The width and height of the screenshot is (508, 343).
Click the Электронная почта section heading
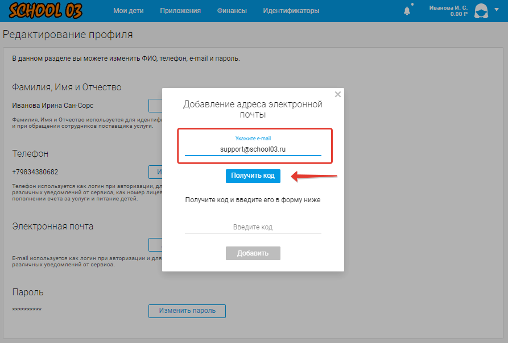coord(53,226)
